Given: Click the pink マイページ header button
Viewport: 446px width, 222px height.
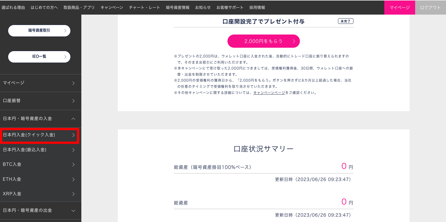Looking at the screenshot, I should click(400, 8).
